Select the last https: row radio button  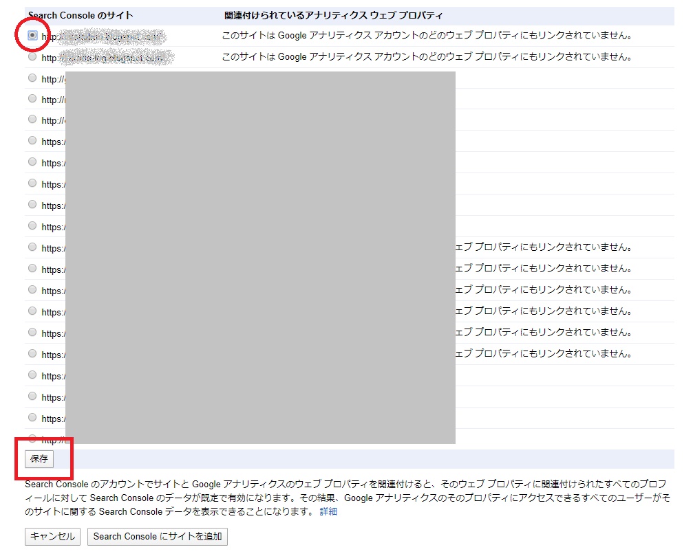[x=32, y=417]
